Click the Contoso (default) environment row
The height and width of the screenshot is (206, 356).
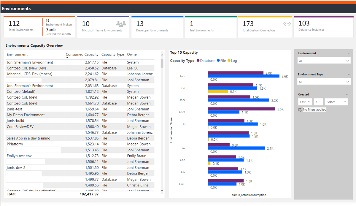click(x=80, y=91)
